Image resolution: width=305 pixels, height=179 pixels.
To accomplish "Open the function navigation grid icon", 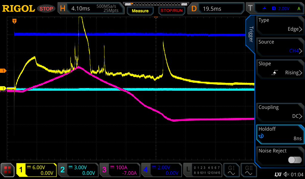I will (8, 170).
